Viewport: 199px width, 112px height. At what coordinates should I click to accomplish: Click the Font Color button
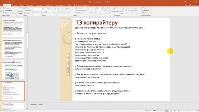(54, 12)
